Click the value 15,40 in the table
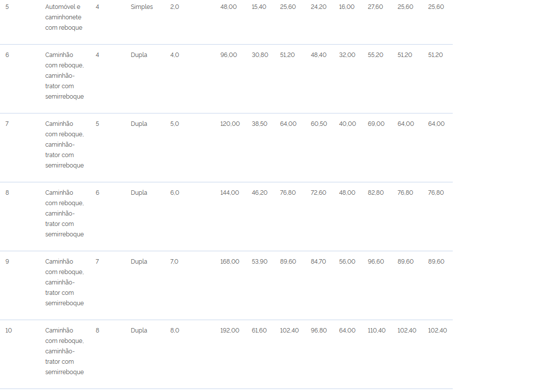Viewport: 543px width, 390px height. [259, 7]
